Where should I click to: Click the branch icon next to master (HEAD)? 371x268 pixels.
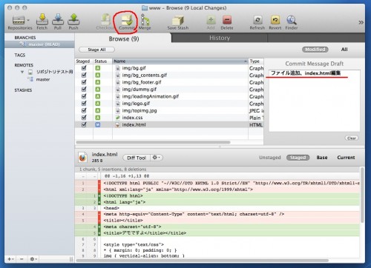(23, 44)
